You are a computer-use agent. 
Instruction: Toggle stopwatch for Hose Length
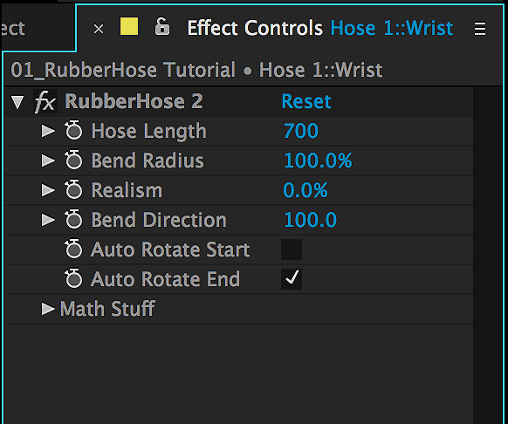[x=73, y=131]
